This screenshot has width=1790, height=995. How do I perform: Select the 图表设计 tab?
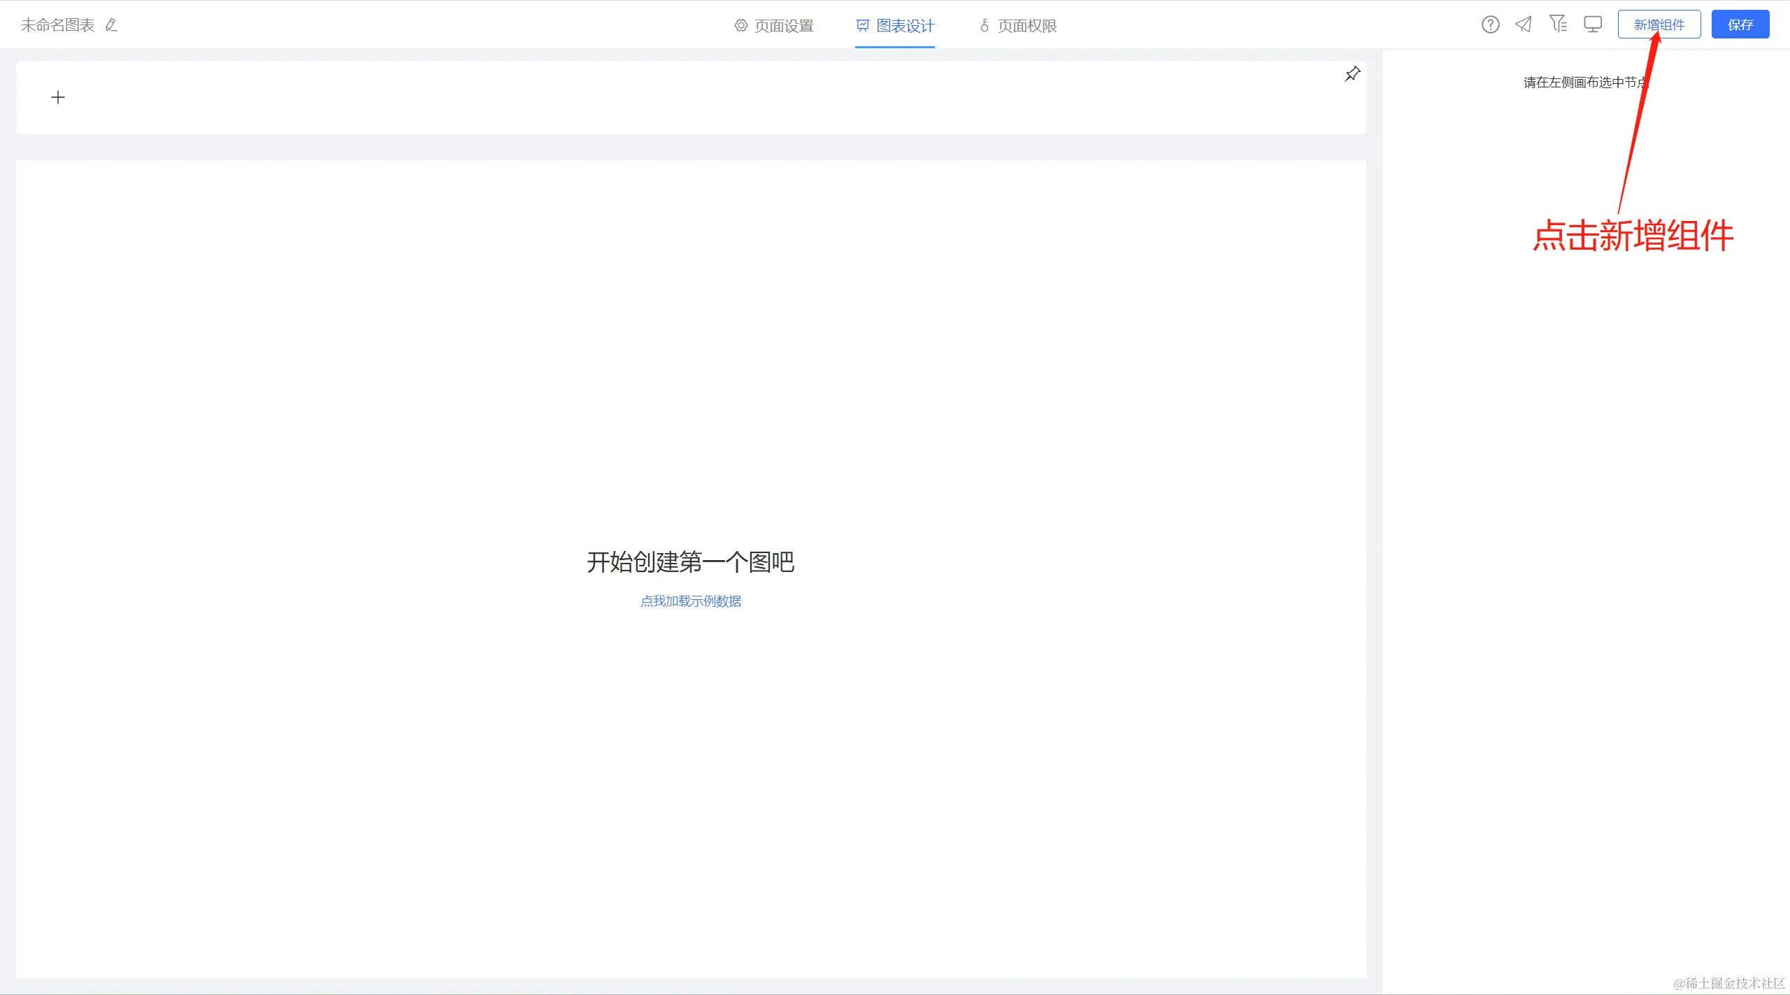pyautogui.click(x=905, y=26)
